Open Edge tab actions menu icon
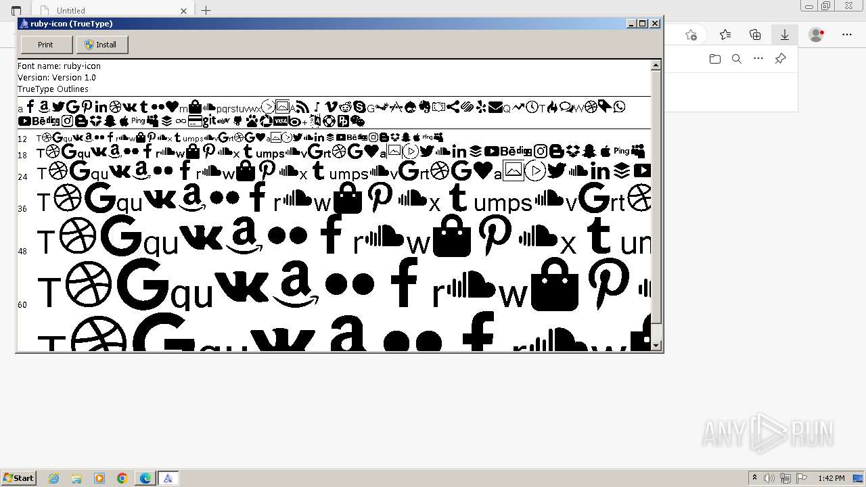Screen dimensions: 866x487 [x=16, y=10]
